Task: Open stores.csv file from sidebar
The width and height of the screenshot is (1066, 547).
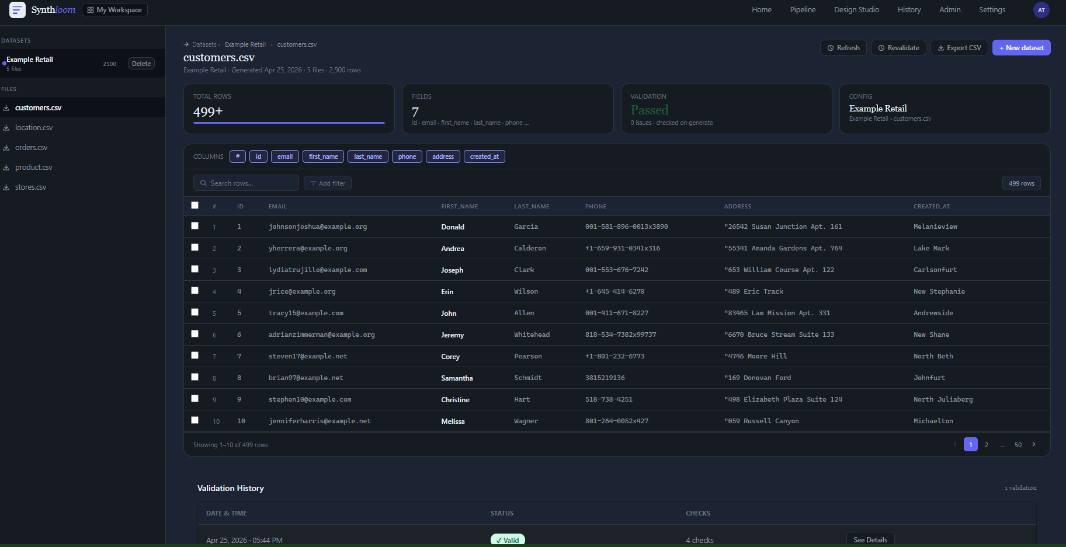Action: (x=30, y=187)
